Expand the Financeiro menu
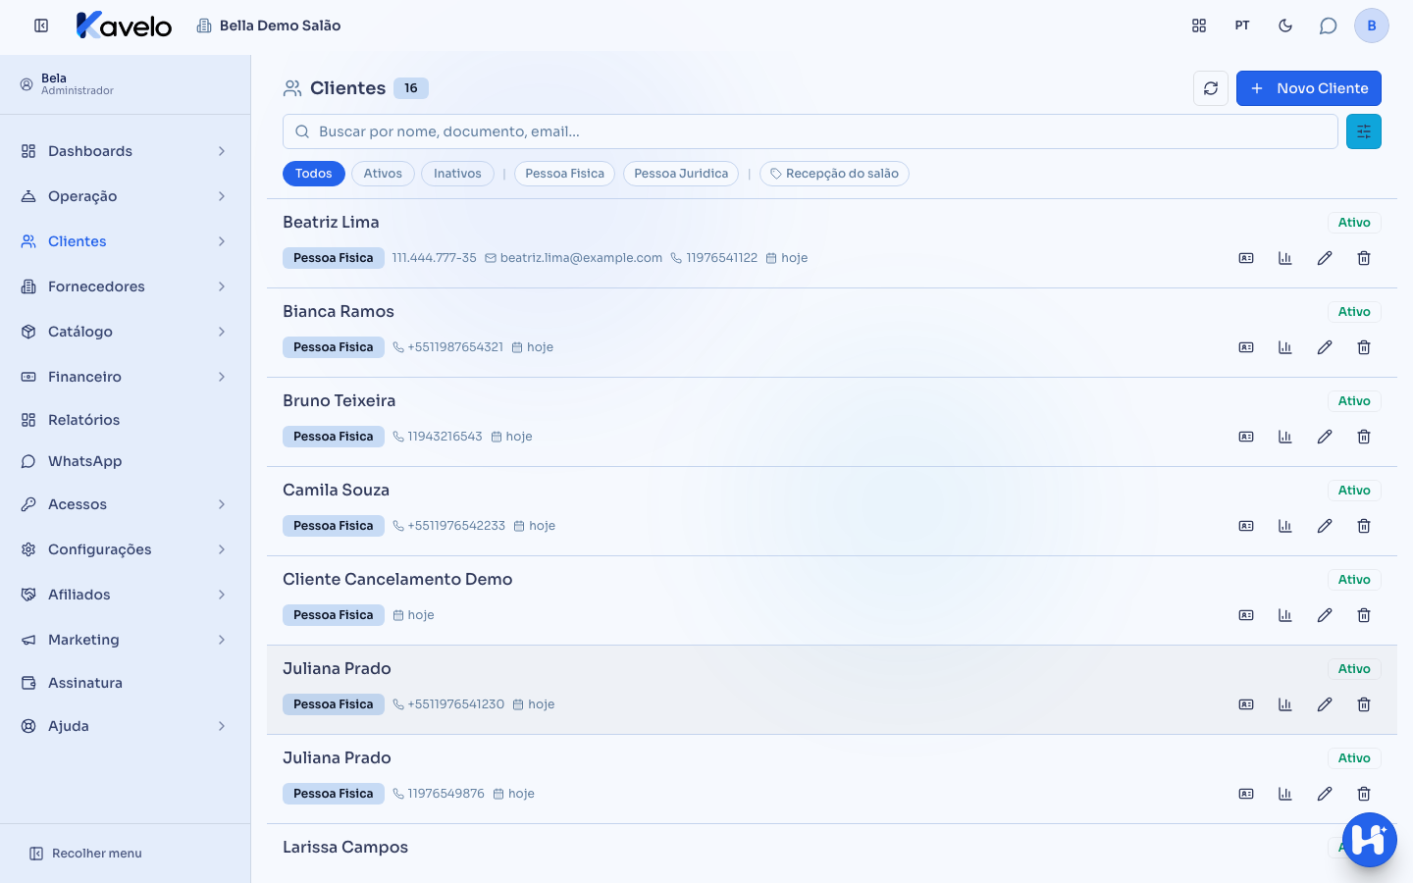Screen dimensions: 1413x883 click(x=125, y=377)
